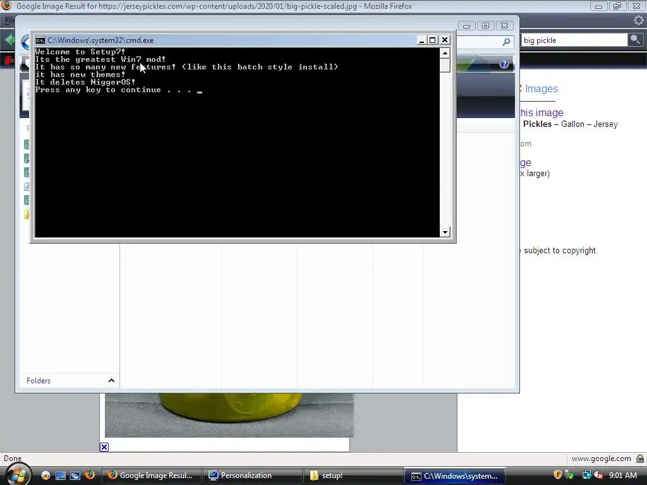Minimize the Explorer window behind cmd

click(x=467, y=25)
